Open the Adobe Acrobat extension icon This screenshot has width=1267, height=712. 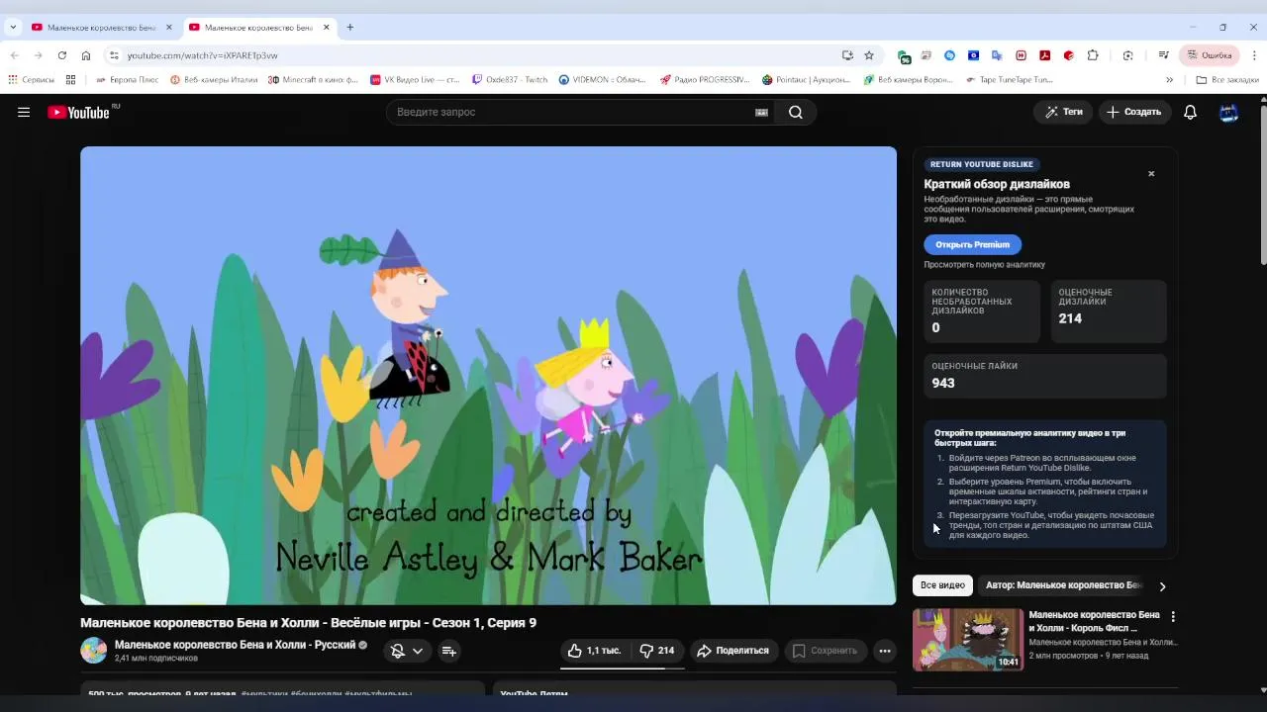(x=1044, y=55)
